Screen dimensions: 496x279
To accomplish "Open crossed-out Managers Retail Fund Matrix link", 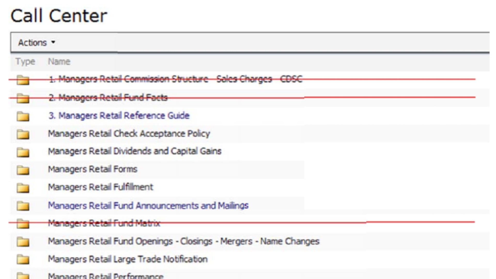I will [x=104, y=223].
